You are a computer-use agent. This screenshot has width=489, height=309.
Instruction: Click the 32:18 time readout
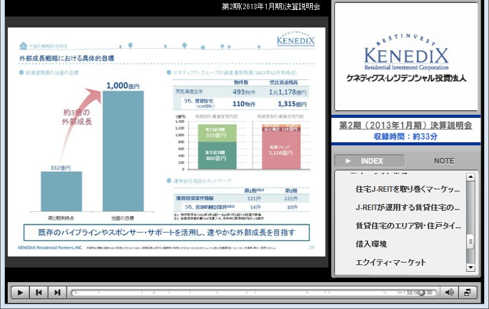click(x=413, y=293)
